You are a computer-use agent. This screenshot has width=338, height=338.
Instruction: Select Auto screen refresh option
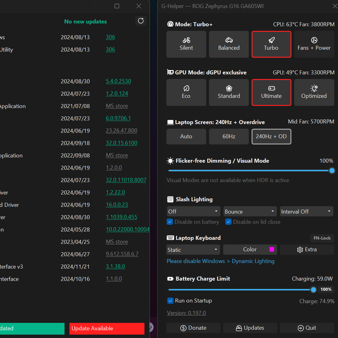186,136
